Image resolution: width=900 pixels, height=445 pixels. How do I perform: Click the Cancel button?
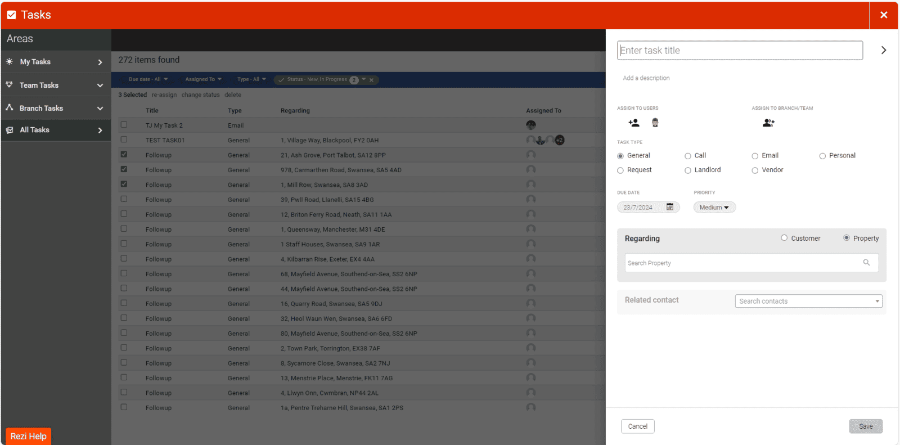coord(638,426)
